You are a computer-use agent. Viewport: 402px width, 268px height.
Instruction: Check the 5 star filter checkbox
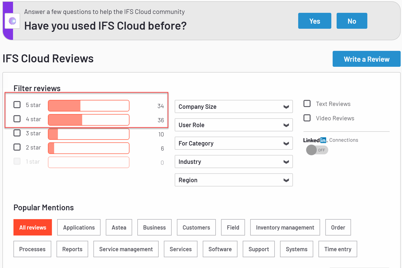[17, 105]
